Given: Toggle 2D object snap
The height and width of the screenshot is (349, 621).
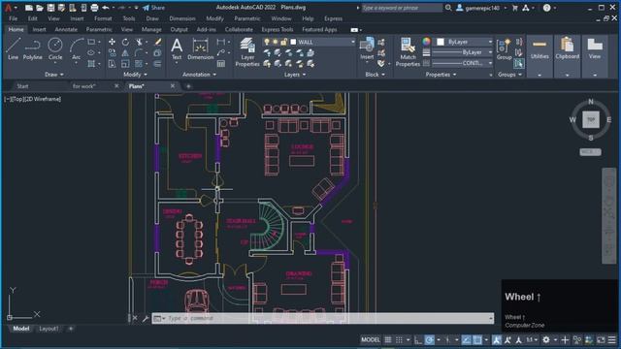Looking at the screenshot, I should (x=477, y=339).
